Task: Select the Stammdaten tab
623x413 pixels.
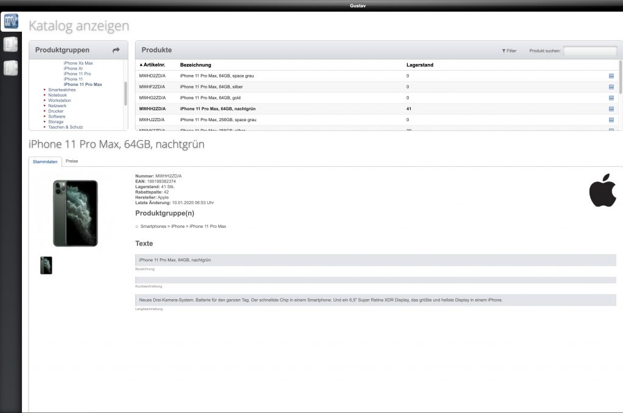Action: click(44, 161)
